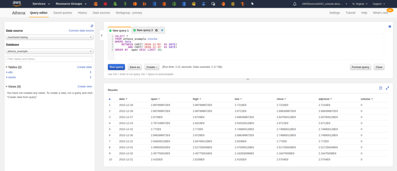Focus the Filter tables and views field
This screenshot has height=171, width=397.
[x=49, y=59]
